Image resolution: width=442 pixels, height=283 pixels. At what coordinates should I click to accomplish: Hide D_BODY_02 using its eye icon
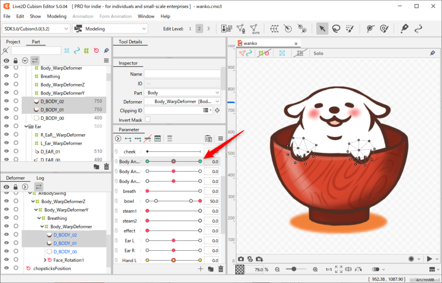6,101
